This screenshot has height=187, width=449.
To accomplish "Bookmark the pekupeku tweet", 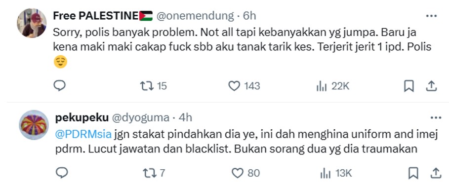I will click(413, 173).
